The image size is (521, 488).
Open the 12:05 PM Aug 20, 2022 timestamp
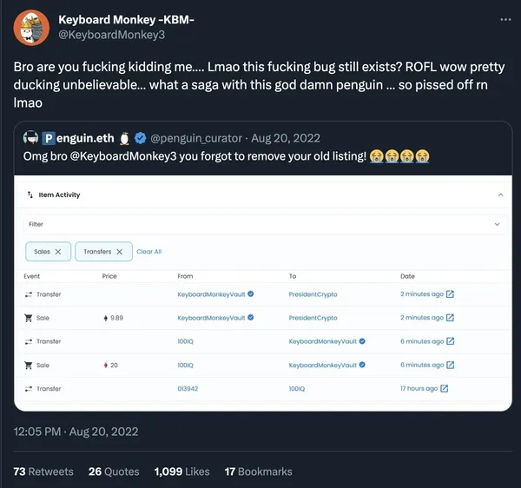tap(76, 432)
